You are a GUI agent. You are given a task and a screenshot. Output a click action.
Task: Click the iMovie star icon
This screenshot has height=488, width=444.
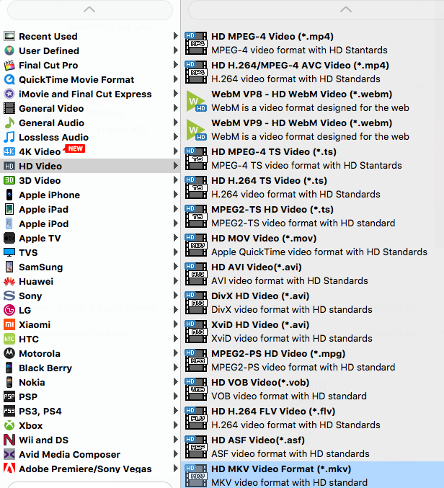click(9, 94)
